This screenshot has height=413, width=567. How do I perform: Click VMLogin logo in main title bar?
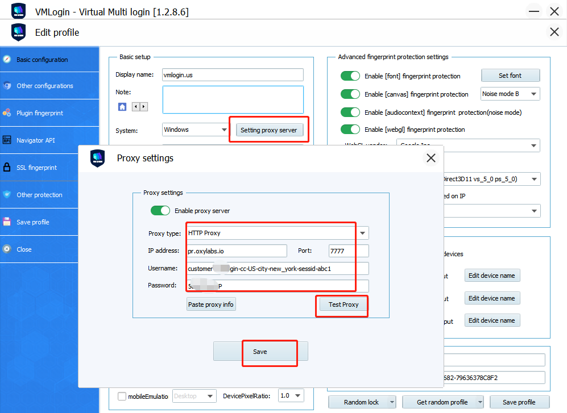click(x=18, y=10)
